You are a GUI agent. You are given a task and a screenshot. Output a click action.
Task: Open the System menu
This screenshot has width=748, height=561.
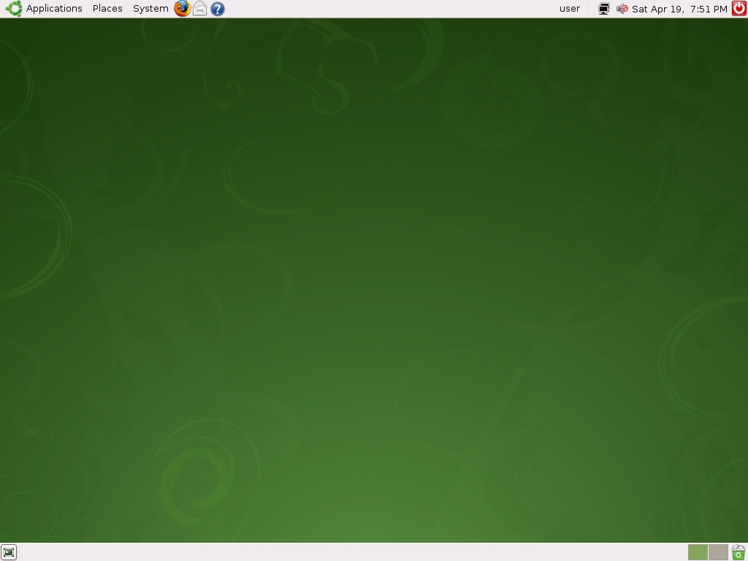150,9
